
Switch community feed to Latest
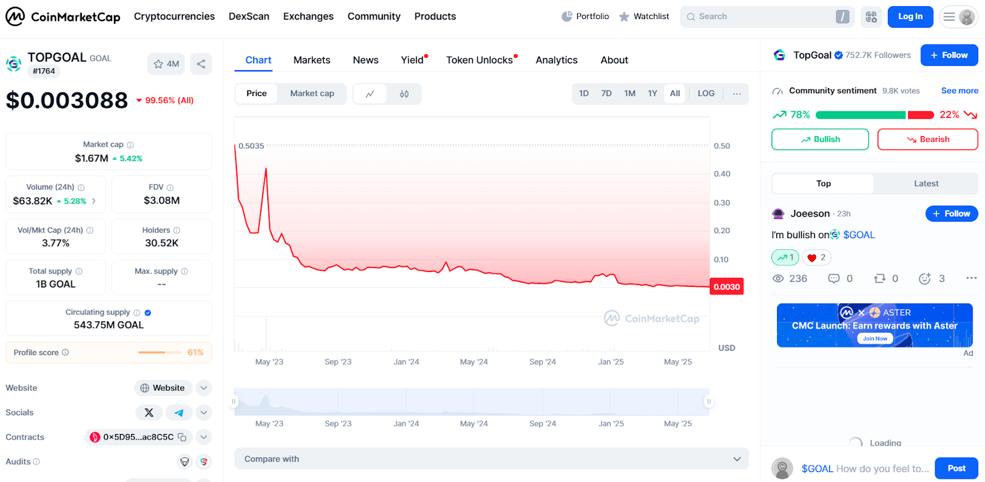[926, 183]
